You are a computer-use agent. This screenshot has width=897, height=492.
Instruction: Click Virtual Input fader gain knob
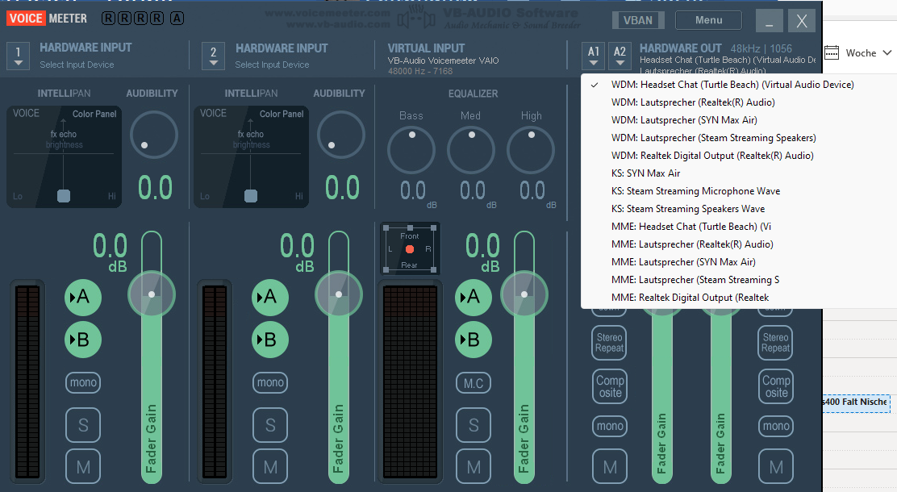pos(524,294)
